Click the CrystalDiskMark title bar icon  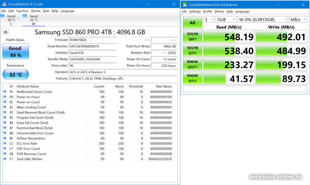click(x=185, y=4)
